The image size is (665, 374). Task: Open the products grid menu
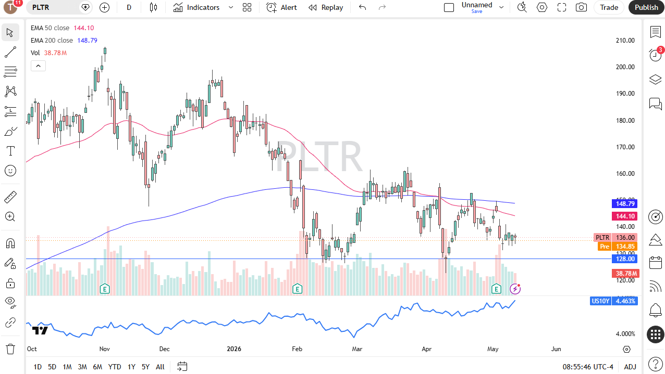coord(655,334)
